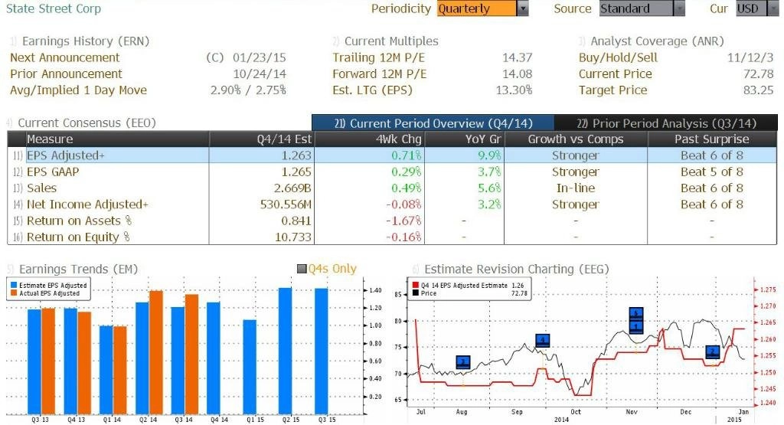The width and height of the screenshot is (784, 425).
Task: Click the Q2 14 orange actual EPS bar
Action: [x=156, y=352]
